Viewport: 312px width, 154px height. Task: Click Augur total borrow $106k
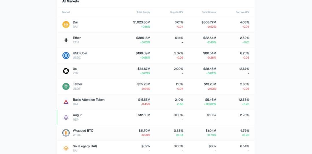coord(212,115)
